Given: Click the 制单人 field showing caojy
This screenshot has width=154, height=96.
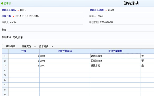Looking at the screenshot, I should 126,16.
